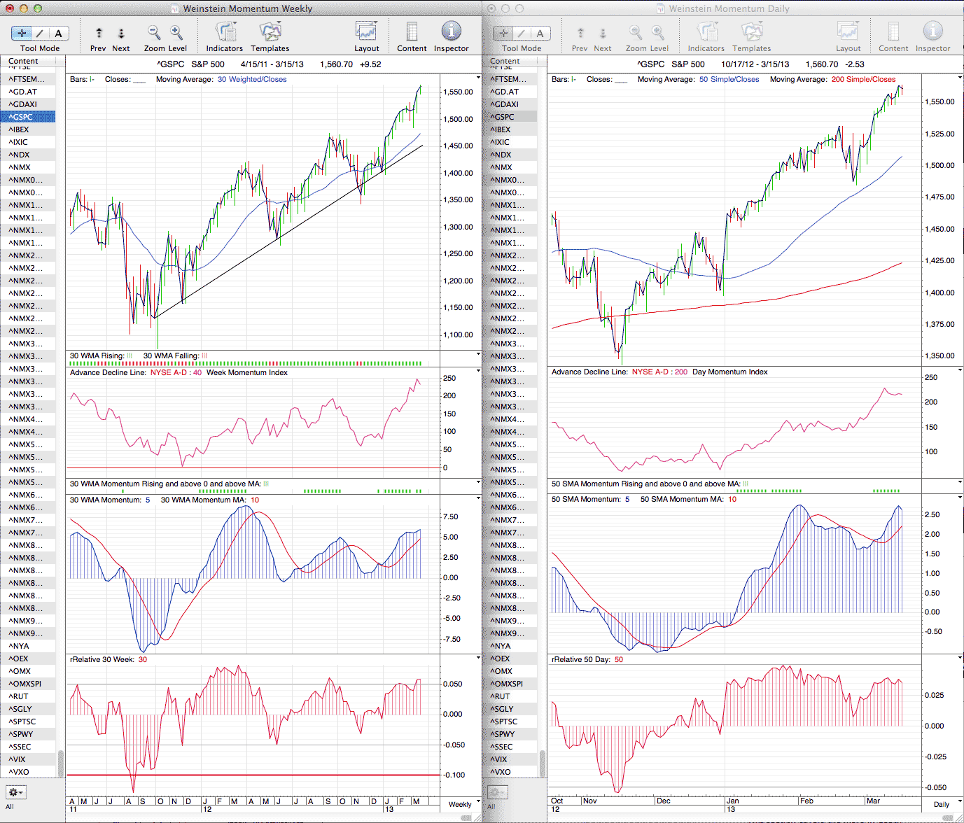Click rRelative 30 Week value 30
Screen dimensions: 964x823
click(x=143, y=659)
